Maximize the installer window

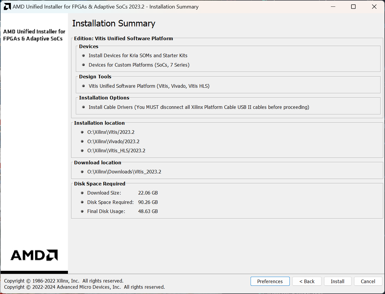tap(354, 7)
